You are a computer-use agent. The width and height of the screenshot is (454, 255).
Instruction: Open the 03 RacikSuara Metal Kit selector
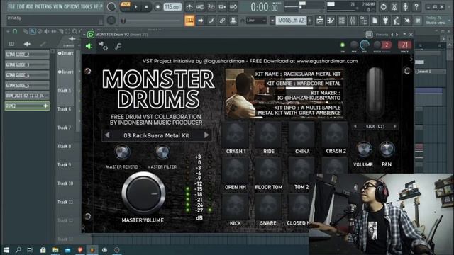pos(156,135)
